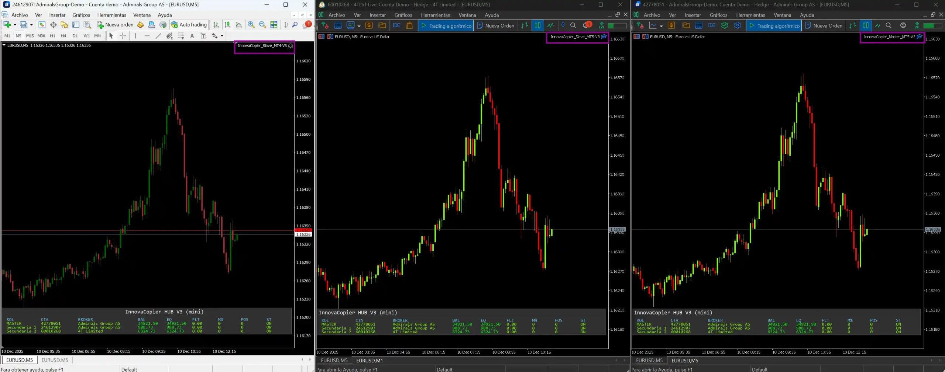Open the Herramientas menu in the middle terminal
The image size is (945, 372).
tap(435, 15)
